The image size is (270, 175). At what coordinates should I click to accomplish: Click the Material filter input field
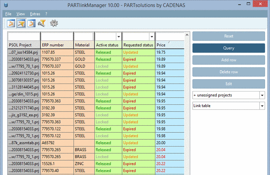tap(84, 36)
